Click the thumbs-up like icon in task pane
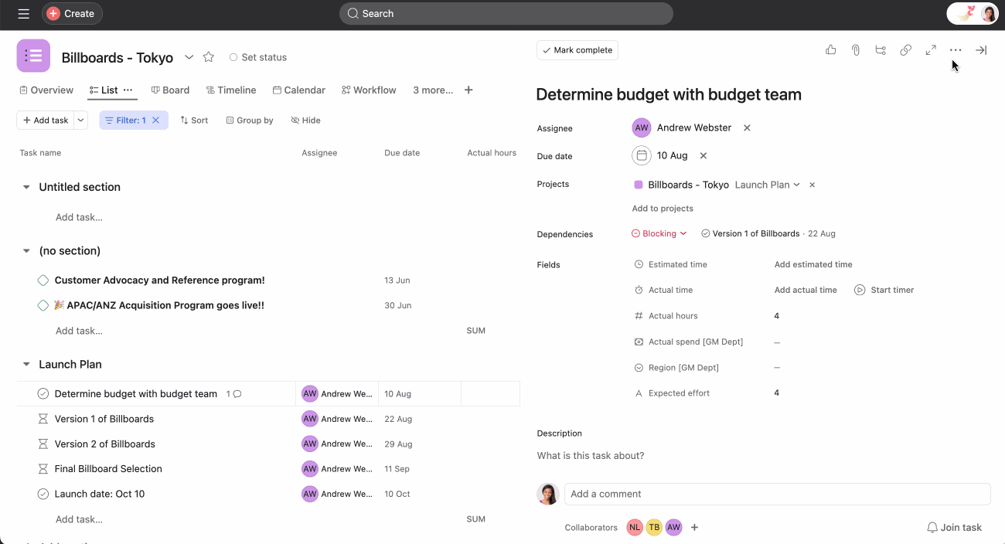The width and height of the screenshot is (1005, 544). (830, 50)
